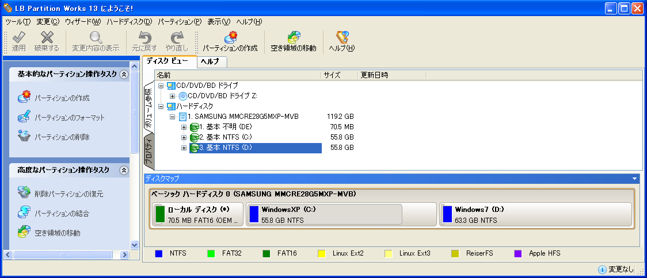Click the ハードディスク computer icon in tree

point(171,106)
